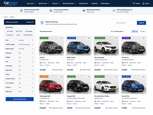The height and width of the screenshot is (115, 153).
Task: Click Bristol location pin on Audi A3 card
Action: 53,70
